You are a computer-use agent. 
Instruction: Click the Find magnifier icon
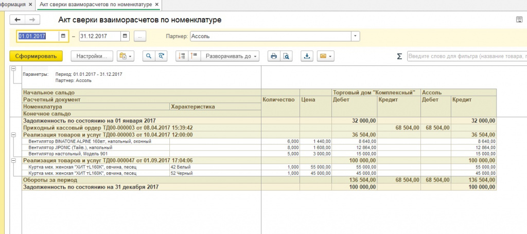[x=149, y=56]
